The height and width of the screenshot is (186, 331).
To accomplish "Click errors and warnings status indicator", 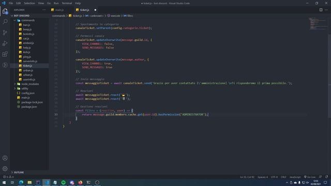I will pyautogui.click(x=8, y=177).
